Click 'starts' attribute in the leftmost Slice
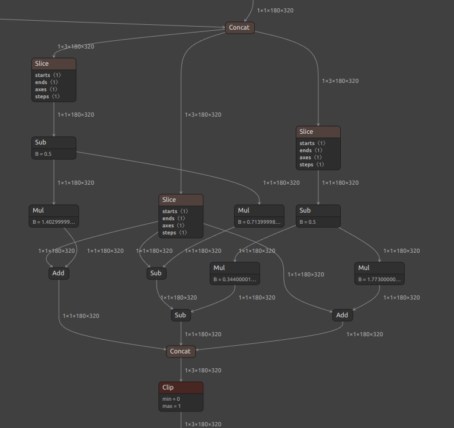 point(48,75)
